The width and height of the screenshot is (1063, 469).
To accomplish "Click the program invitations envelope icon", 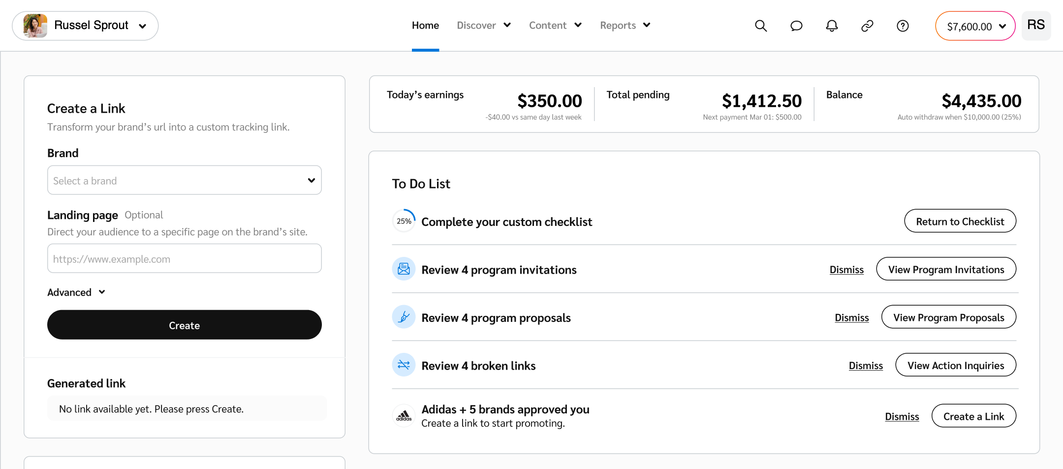I will 404,269.
